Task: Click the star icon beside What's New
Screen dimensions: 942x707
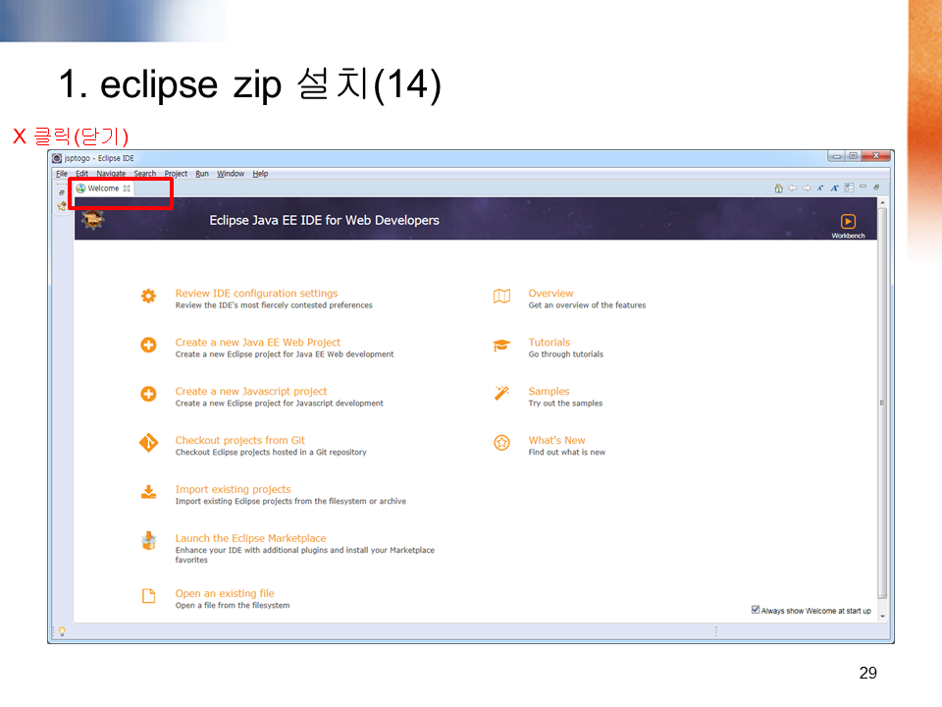Action: click(x=501, y=443)
